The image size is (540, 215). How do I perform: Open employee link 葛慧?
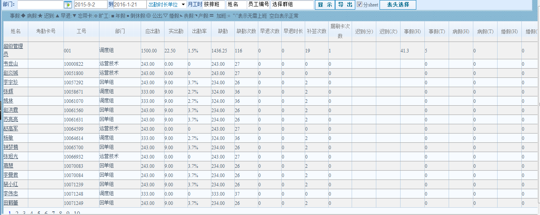(8, 166)
